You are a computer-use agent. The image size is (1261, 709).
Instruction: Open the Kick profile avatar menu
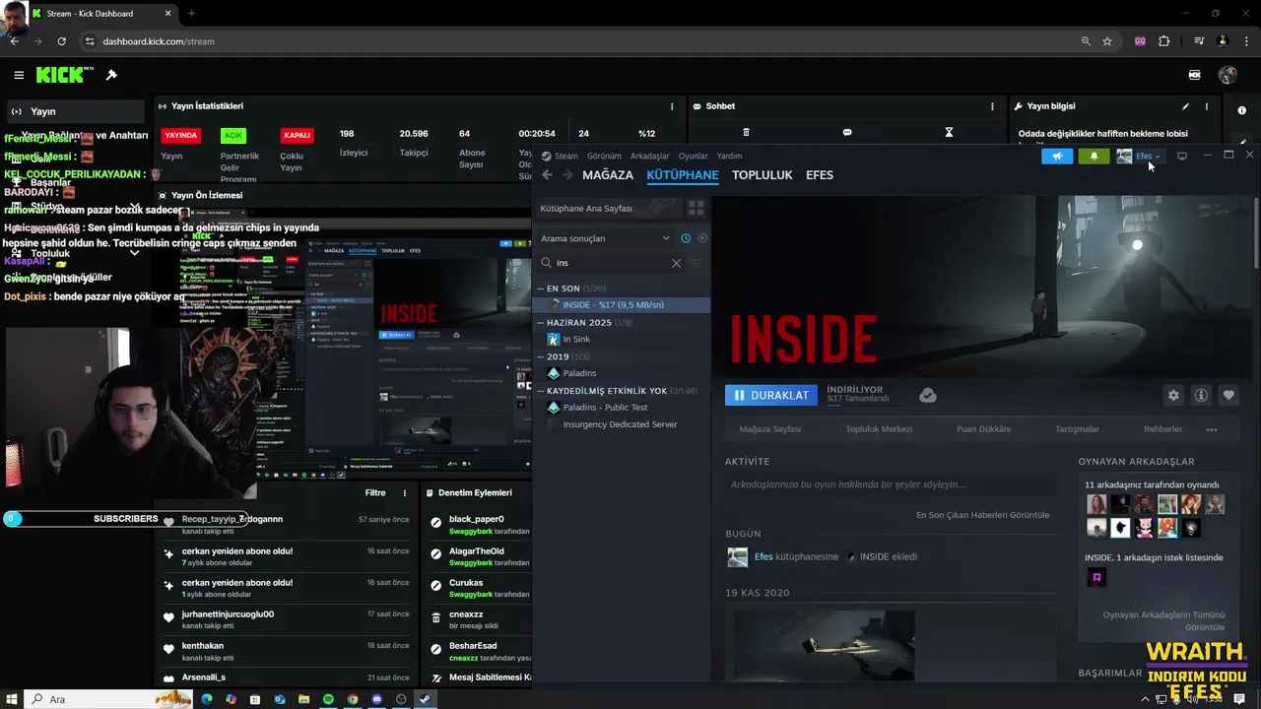tap(1228, 75)
